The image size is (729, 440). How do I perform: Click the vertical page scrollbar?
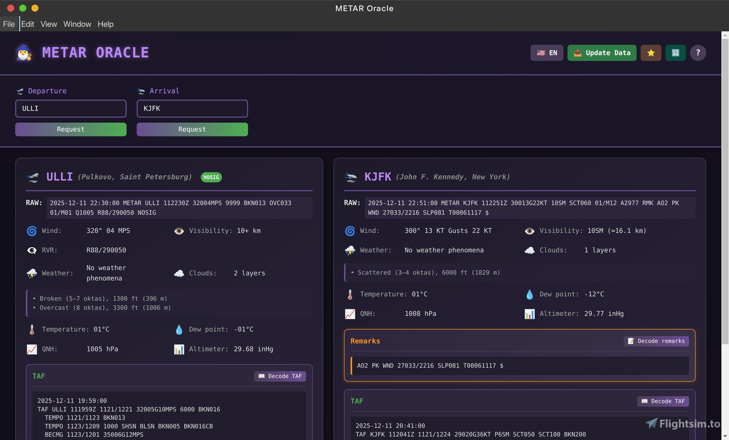pyautogui.click(x=725, y=187)
